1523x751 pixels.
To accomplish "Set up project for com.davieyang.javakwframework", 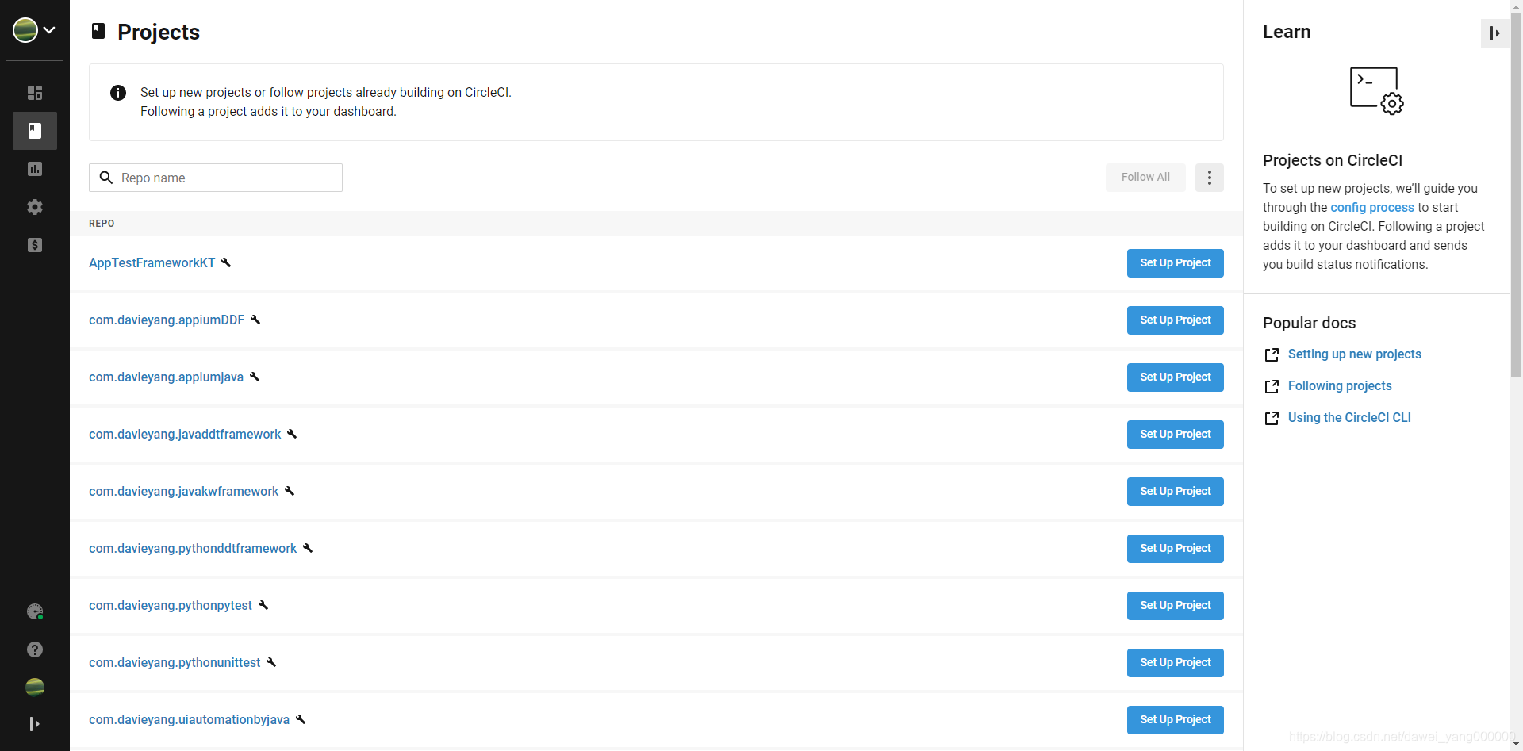I will pos(1175,492).
